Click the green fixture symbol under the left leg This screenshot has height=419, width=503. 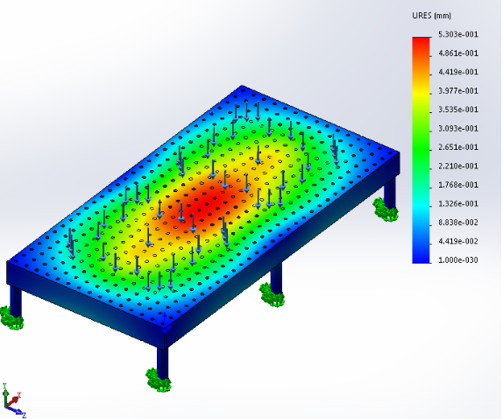11,318
